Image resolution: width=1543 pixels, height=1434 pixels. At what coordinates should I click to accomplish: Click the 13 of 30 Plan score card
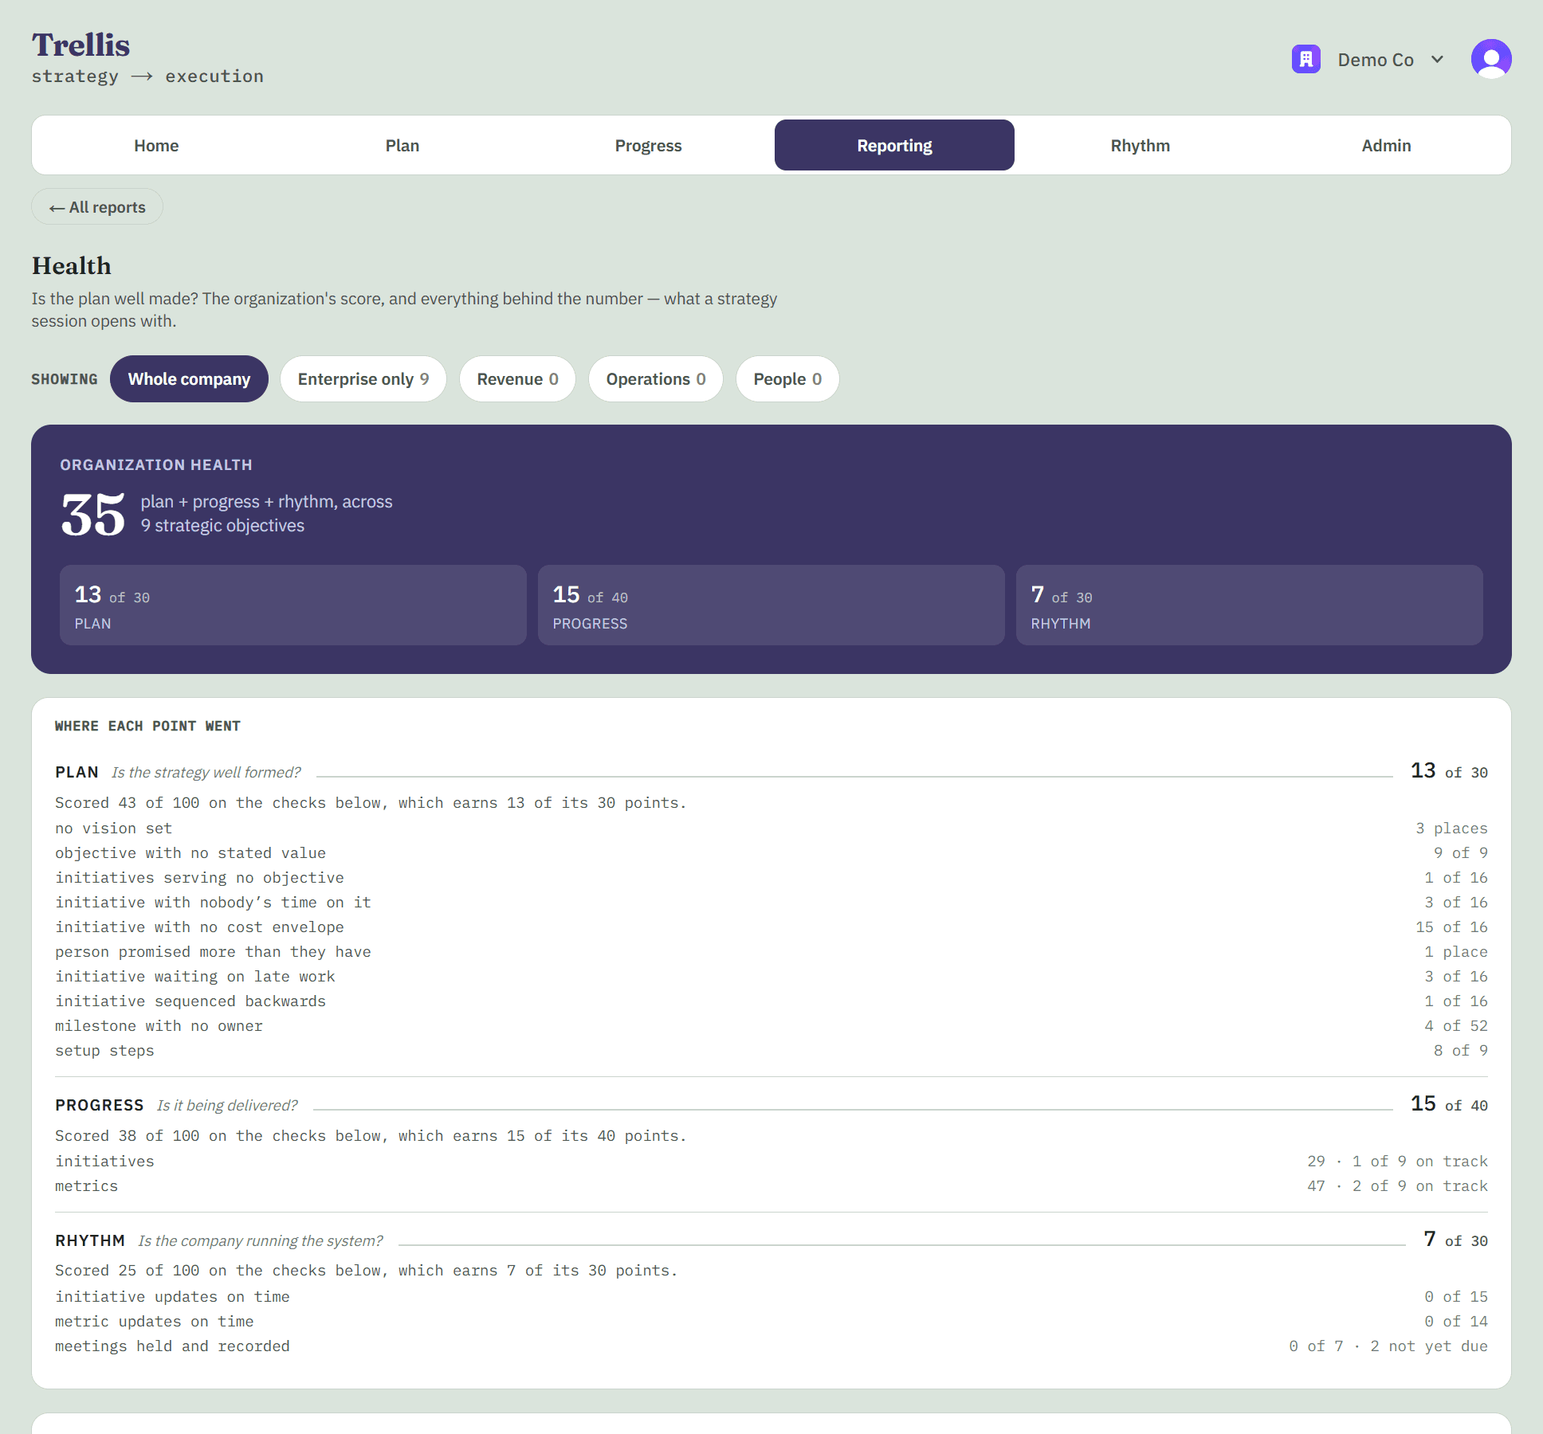[x=293, y=605]
